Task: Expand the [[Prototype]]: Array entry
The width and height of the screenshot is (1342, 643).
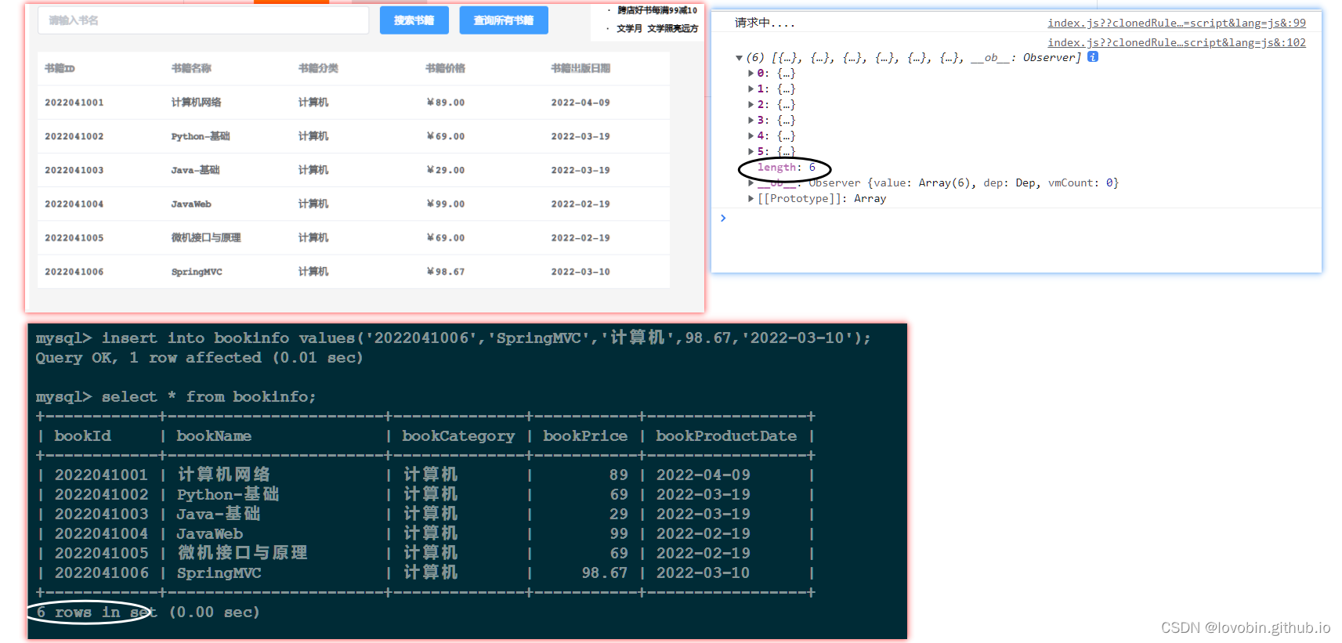Action: pos(751,199)
